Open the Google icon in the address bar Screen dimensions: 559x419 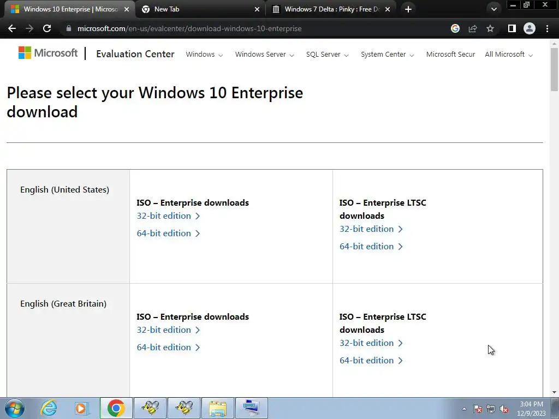coord(455,28)
